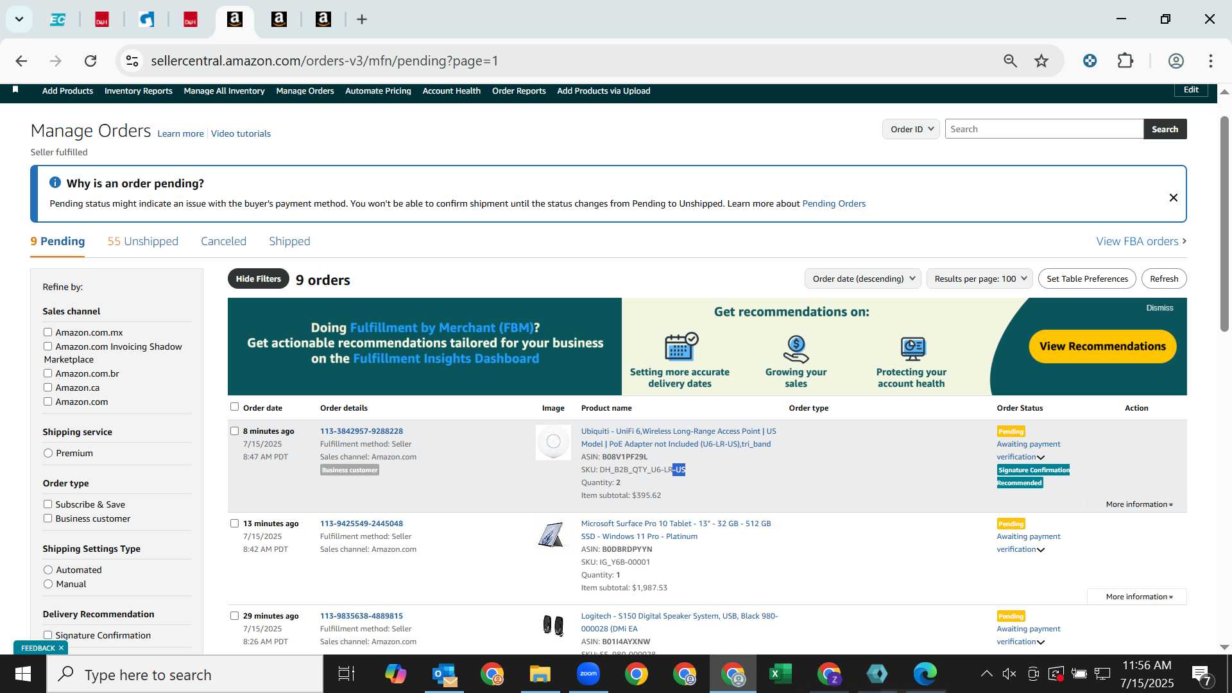
Task: Open Account Health menu item
Action: click(x=451, y=90)
